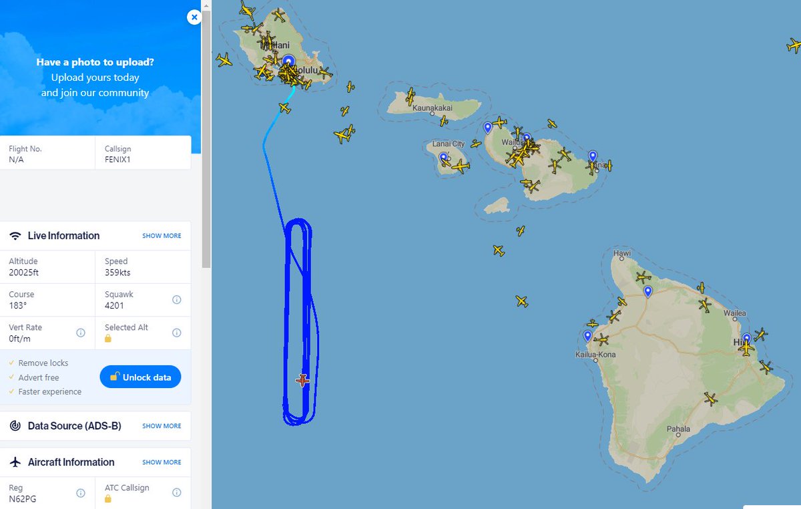This screenshot has height=509, width=801.
Task: Expand Data Source (ADS-B) section
Action: point(162,426)
